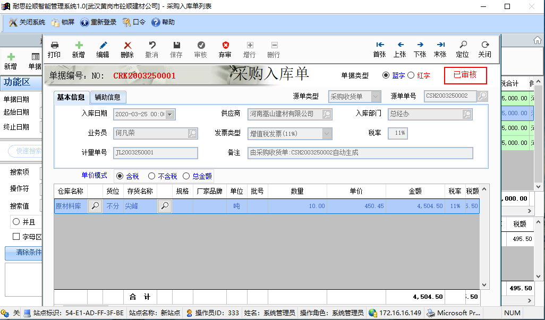Image resolution: width=545 pixels, height=320 pixels.
Task: Choose the 总金额 price mode radio
Action: 186,176
